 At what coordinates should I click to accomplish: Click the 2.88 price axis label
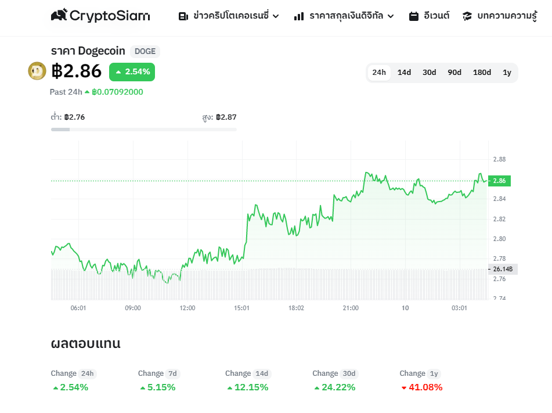click(499, 159)
